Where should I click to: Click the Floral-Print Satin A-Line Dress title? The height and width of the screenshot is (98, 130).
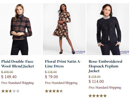click(x=63, y=64)
